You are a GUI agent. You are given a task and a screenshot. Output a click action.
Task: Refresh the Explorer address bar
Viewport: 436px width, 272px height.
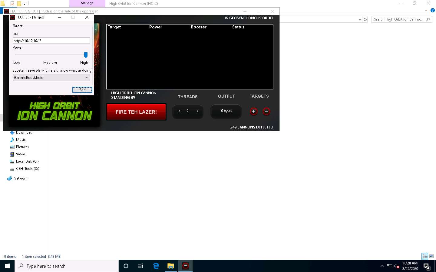pyautogui.click(x=365, y=19)
